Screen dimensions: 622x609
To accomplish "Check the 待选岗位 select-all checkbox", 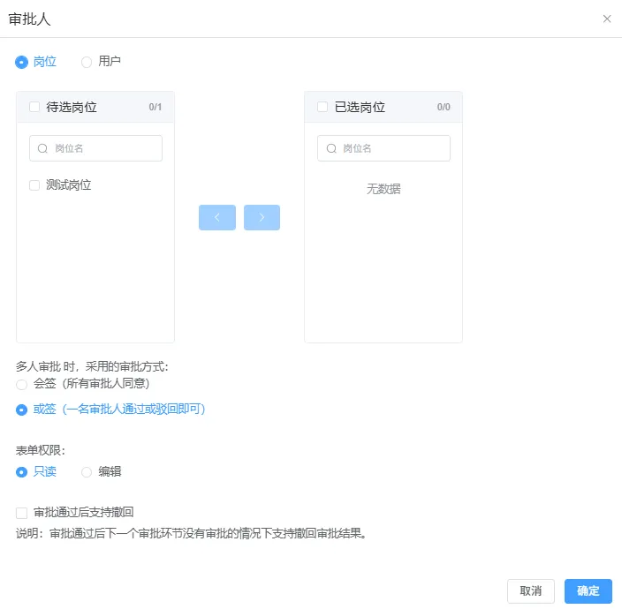I will [34, 107].
